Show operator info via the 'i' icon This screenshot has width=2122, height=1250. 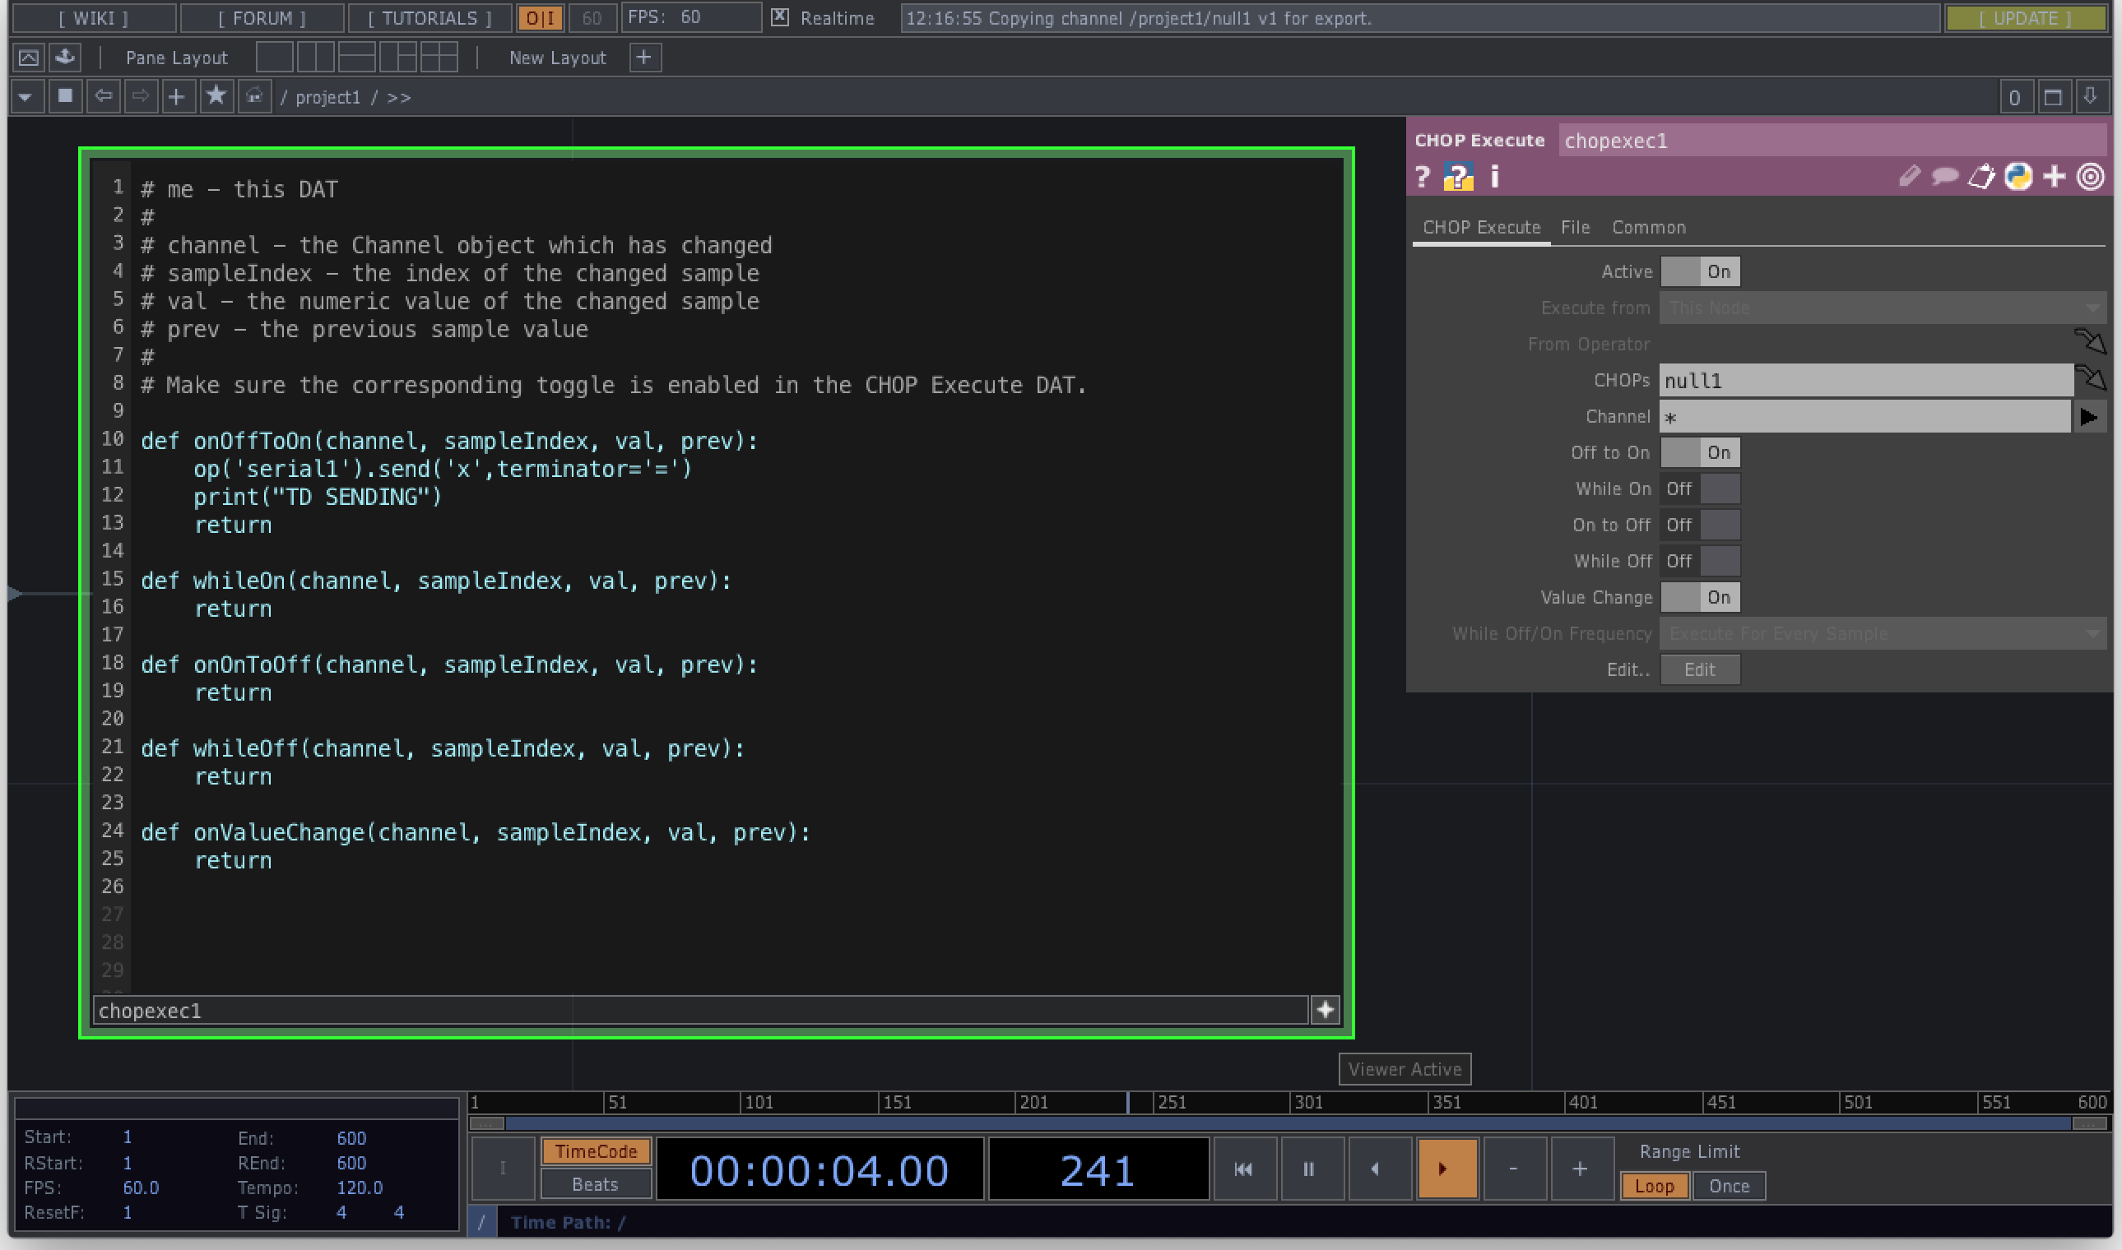tap(1495, 177)
